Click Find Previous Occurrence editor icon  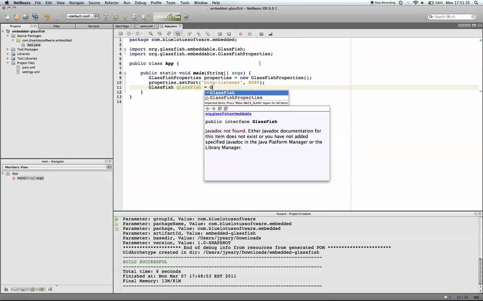[x=160, y=34]
